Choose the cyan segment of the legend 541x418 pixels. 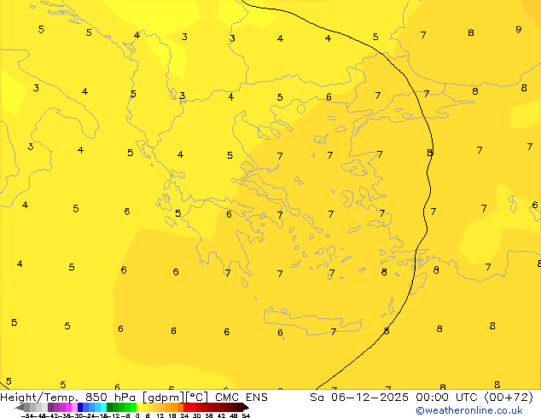102,407
